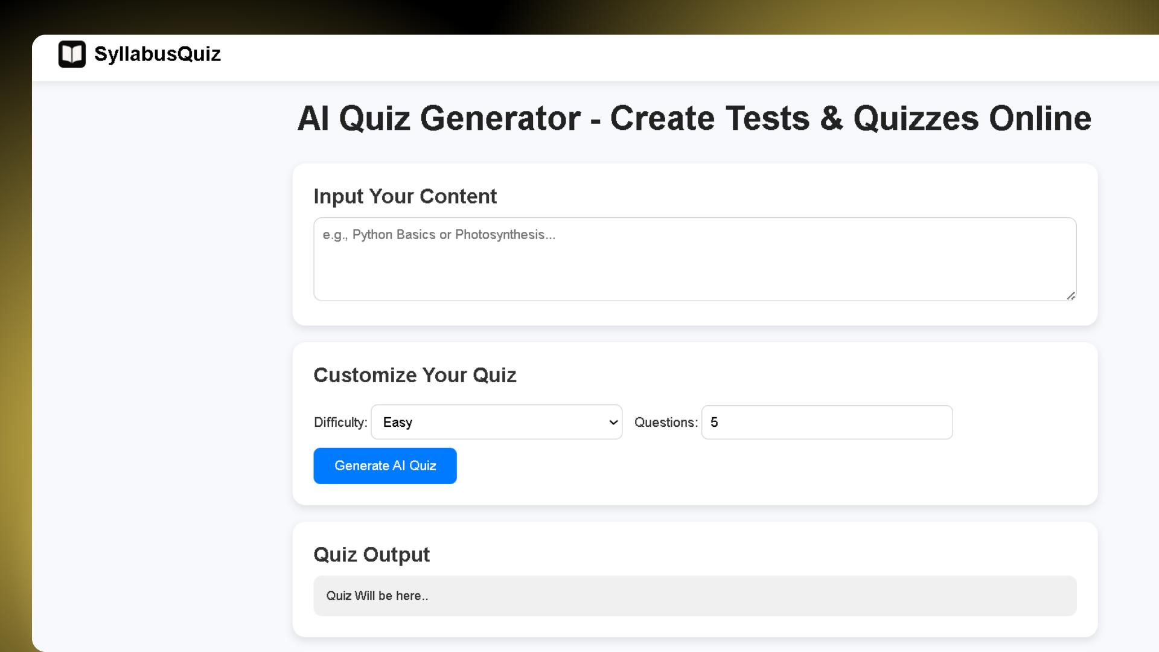This screenshot has height=652, width=1159.
Task: Click empty area of top navigation bar
Action: coord(664,57)
